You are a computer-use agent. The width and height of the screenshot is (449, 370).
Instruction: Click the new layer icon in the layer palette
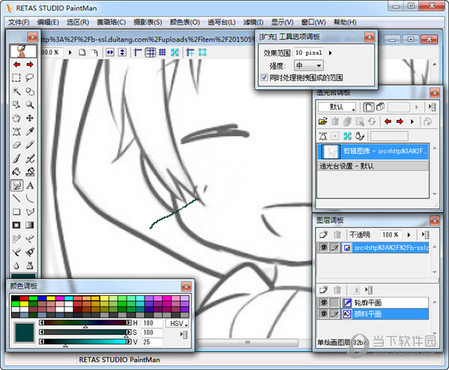323,234
